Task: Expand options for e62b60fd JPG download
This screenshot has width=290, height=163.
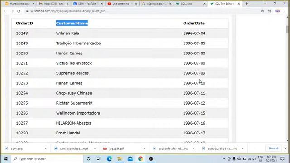Action: click(x=193, y=149)
